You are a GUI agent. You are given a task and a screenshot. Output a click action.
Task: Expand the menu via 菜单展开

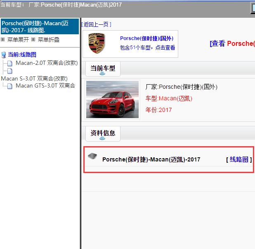pyautogui.click(x=18, y=40)
